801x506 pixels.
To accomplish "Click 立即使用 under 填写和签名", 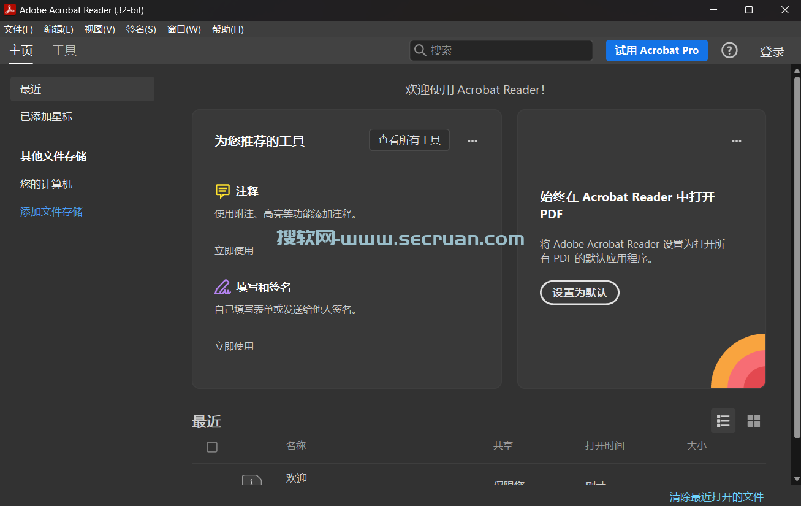I will pos(234,346).
